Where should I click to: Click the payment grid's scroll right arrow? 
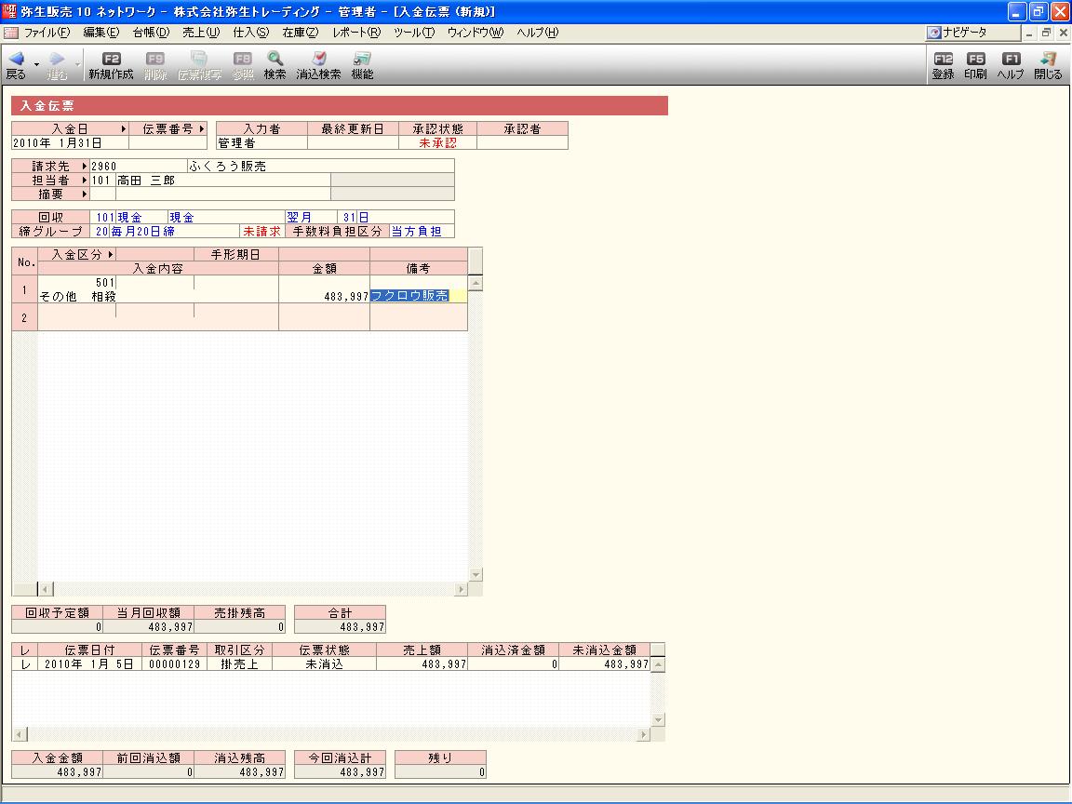461,589
